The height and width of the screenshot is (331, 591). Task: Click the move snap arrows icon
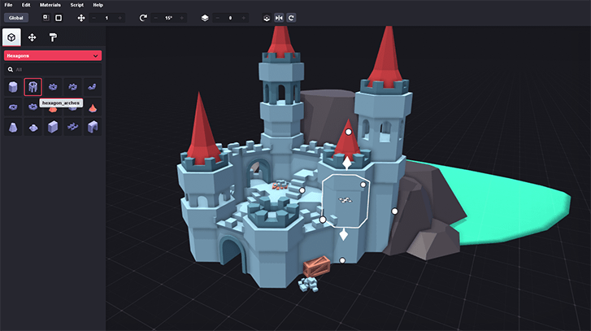[80, 17]
